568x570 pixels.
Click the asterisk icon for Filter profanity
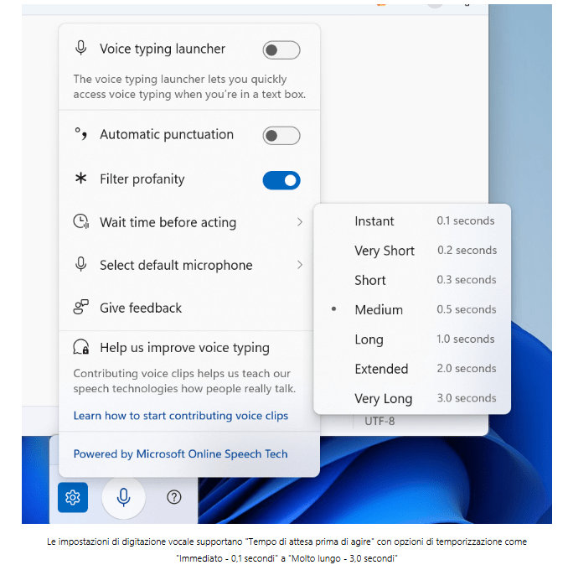tap(81, 179)
